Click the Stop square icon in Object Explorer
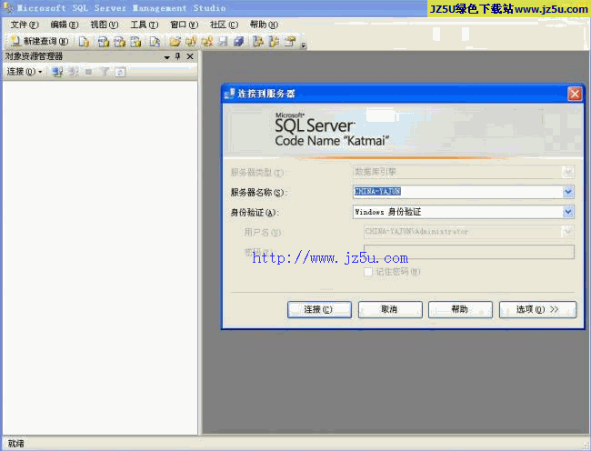Image resolution: width=591 pixels, height=451 pixels. [x=88, y=72]
